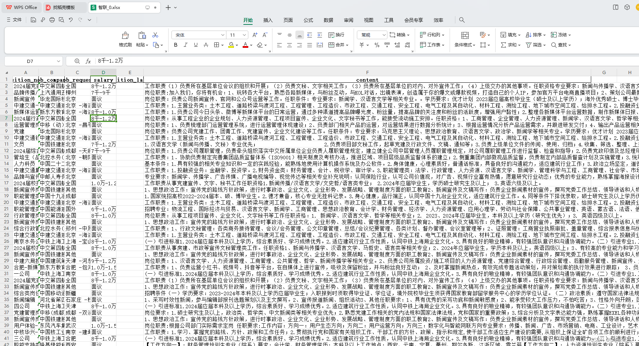Apply percent style format
This screenshot has width=639, height=346.
point(377,45)
